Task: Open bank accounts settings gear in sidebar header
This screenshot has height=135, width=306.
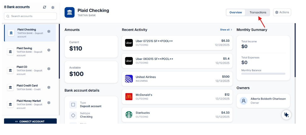Action: point(53,7)
